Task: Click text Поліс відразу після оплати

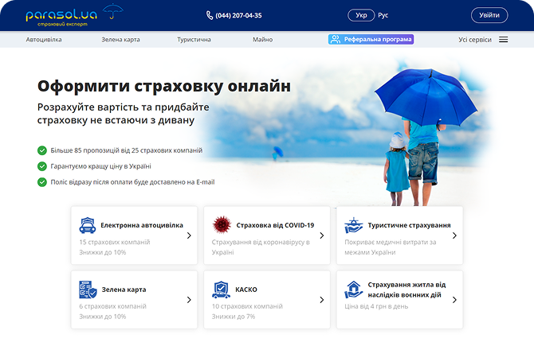Action: 132,182
